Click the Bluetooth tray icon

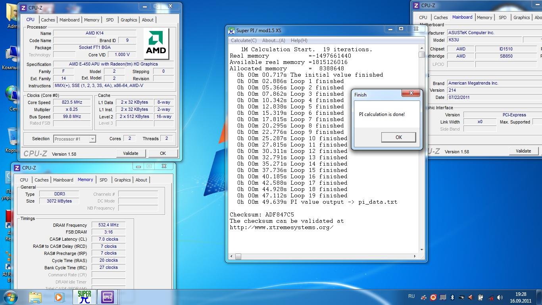click(x=452, y=297)
